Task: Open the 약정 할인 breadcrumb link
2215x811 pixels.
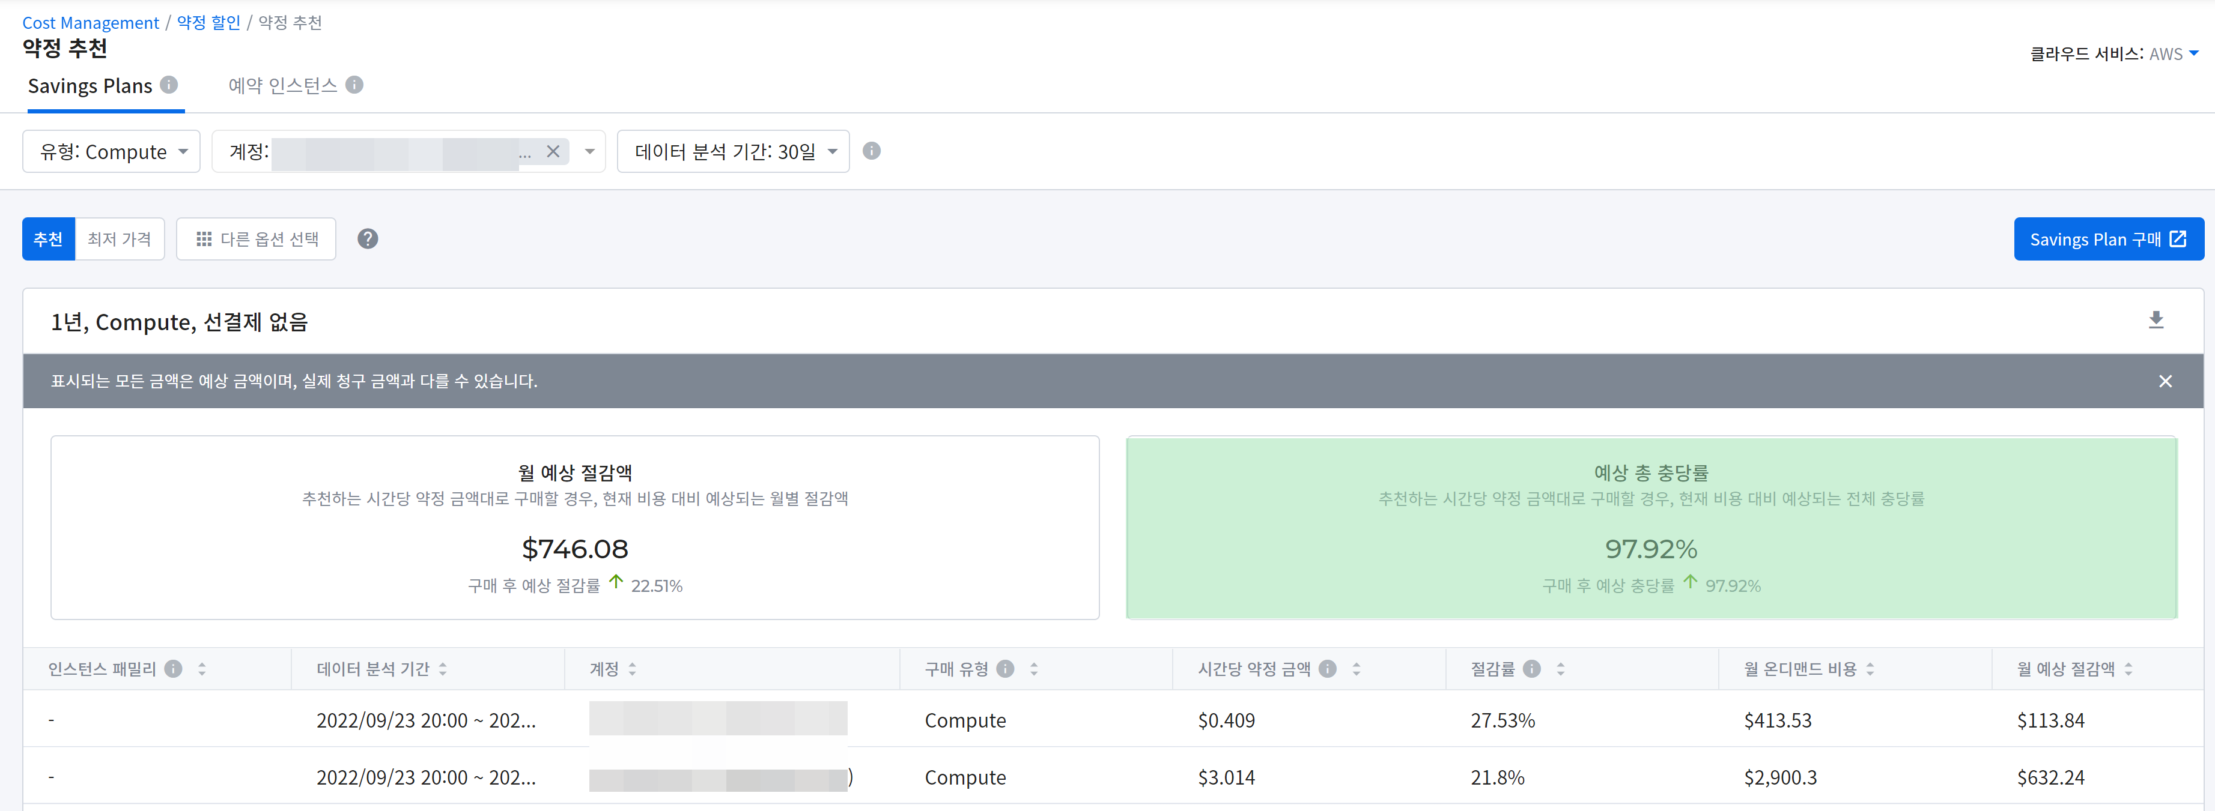Action: [208, 22]
